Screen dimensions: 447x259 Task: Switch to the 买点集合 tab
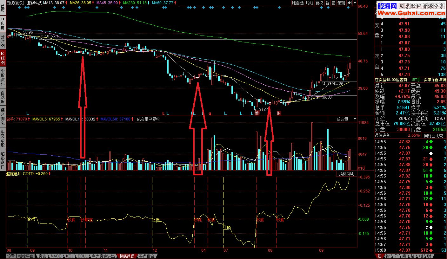pos(146,256)
